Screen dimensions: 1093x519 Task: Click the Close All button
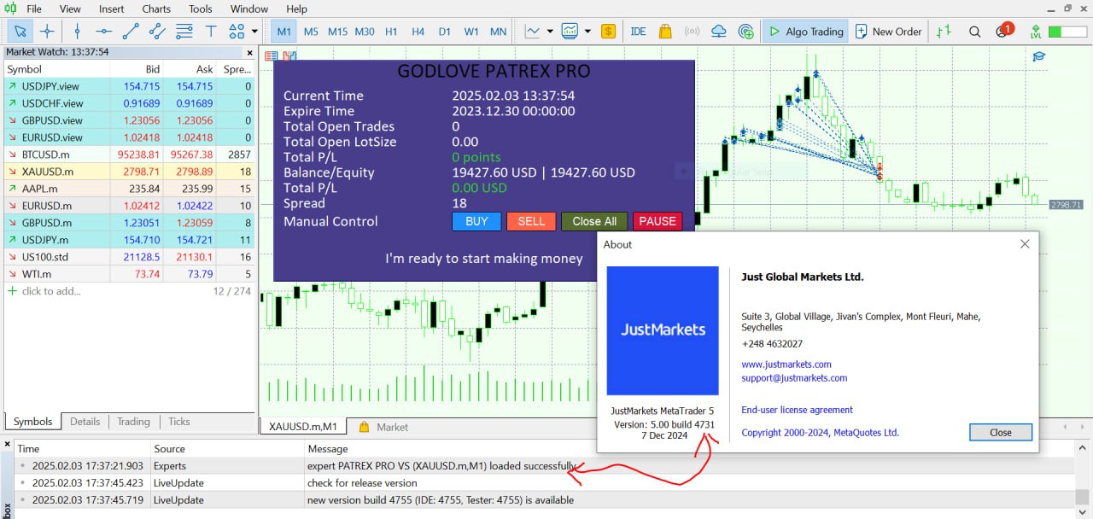point(594,221)
